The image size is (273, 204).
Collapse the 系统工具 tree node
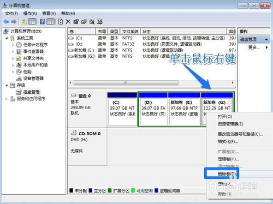[x=7, y=38]
